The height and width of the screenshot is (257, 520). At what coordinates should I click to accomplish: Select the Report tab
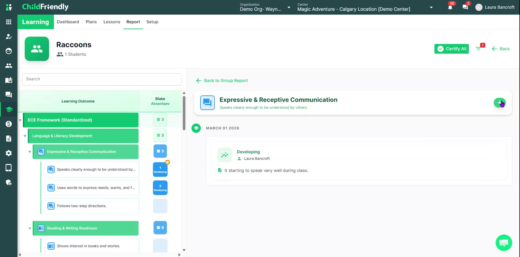tap(133, 22)
